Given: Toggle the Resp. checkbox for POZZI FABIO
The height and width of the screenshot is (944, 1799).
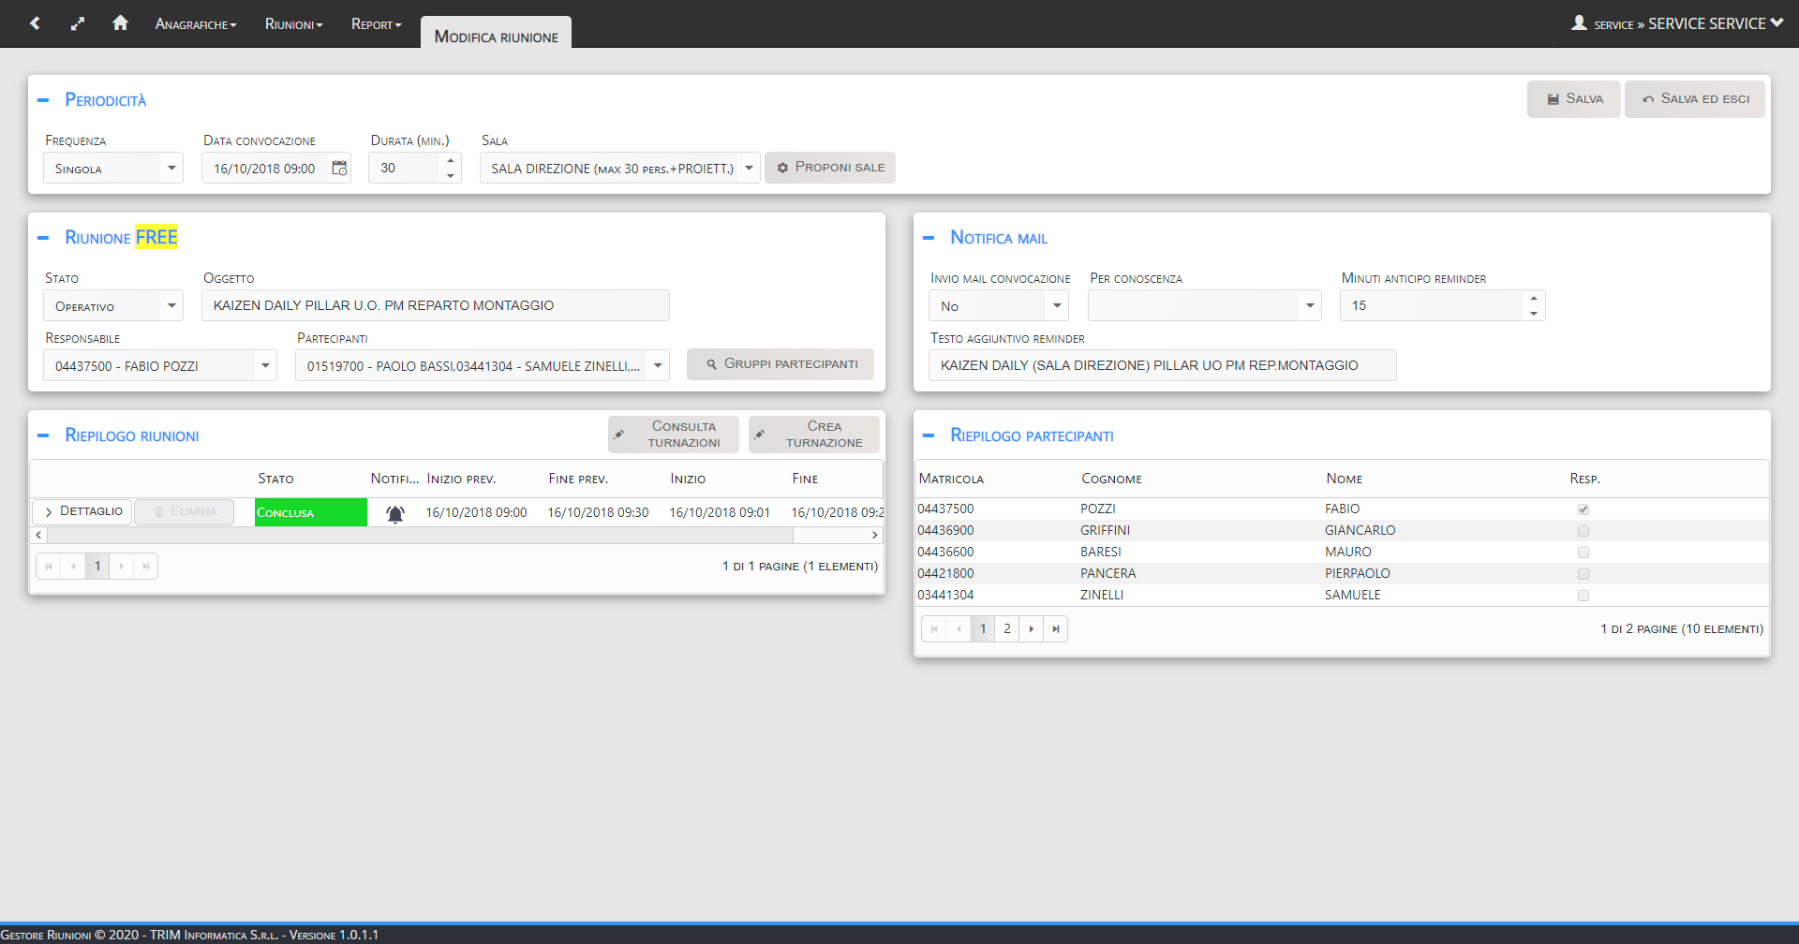Looking at the screenshot, I should click(x=1583, y=509).
